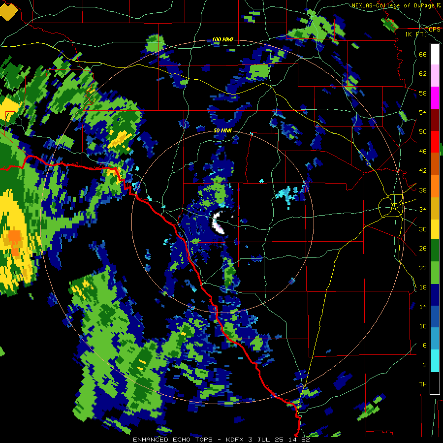
Task: Click the legend value 26
Action: click(x=423, y=249)
